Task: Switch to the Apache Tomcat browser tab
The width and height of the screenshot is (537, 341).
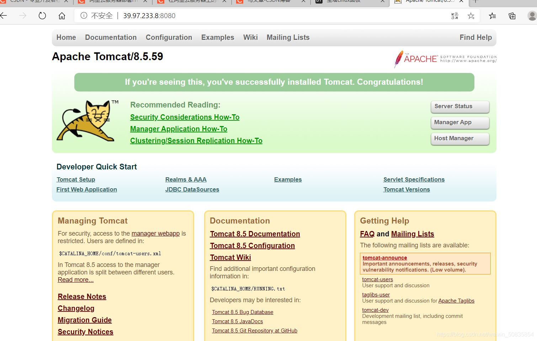Action: pyautogui.click(x=429, y=1)
